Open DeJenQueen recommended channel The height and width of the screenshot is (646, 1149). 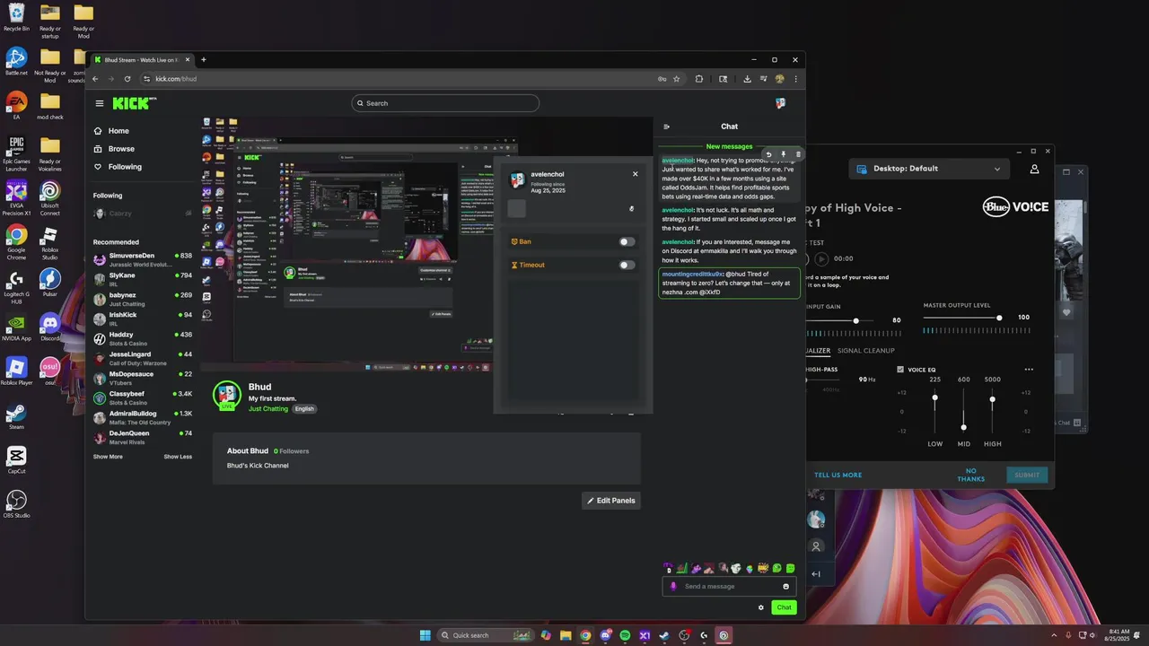[143, 437]
